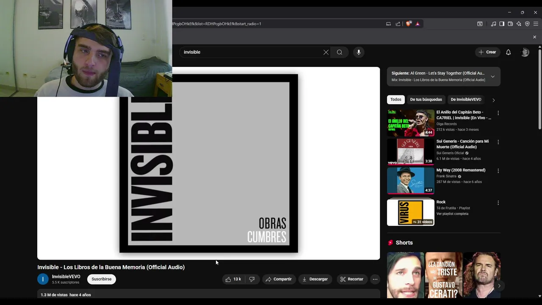This screenshot has width=542, height=305.
Task: Open the Gustavo Cerati Short thumbnail
Action: coord(444,275)
